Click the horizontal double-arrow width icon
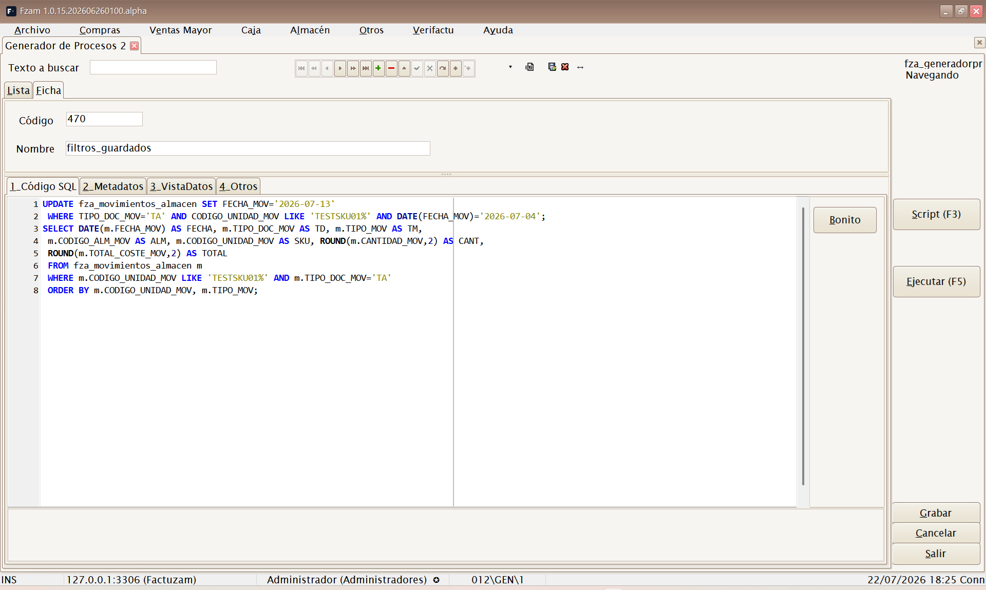986x590 pixels. click(x=580, y=67)
